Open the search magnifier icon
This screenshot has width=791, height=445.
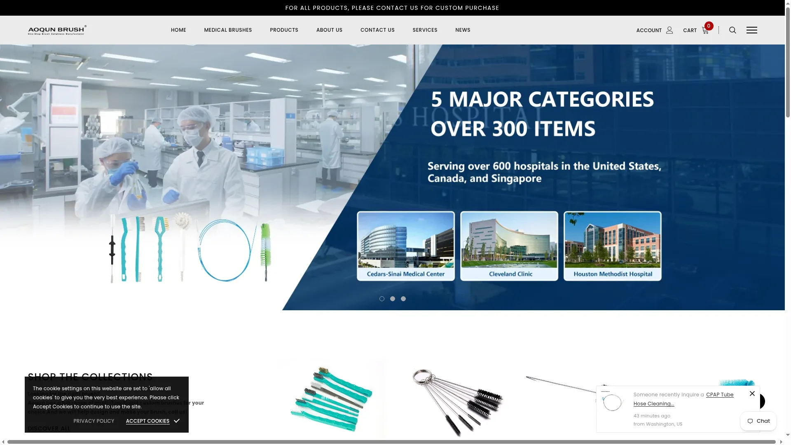coord(732,30)
